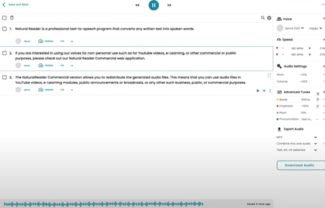Click the audio waveform at the bottom
This screenshot has width=325, height=208.
(104, 204)
